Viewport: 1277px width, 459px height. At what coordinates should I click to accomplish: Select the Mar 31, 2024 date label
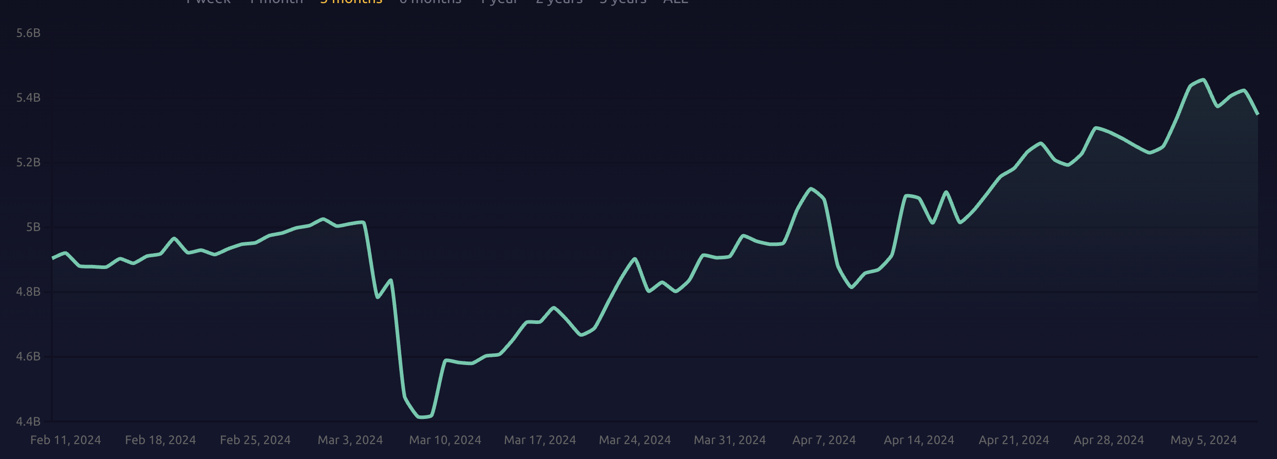[x=730, y=441]
